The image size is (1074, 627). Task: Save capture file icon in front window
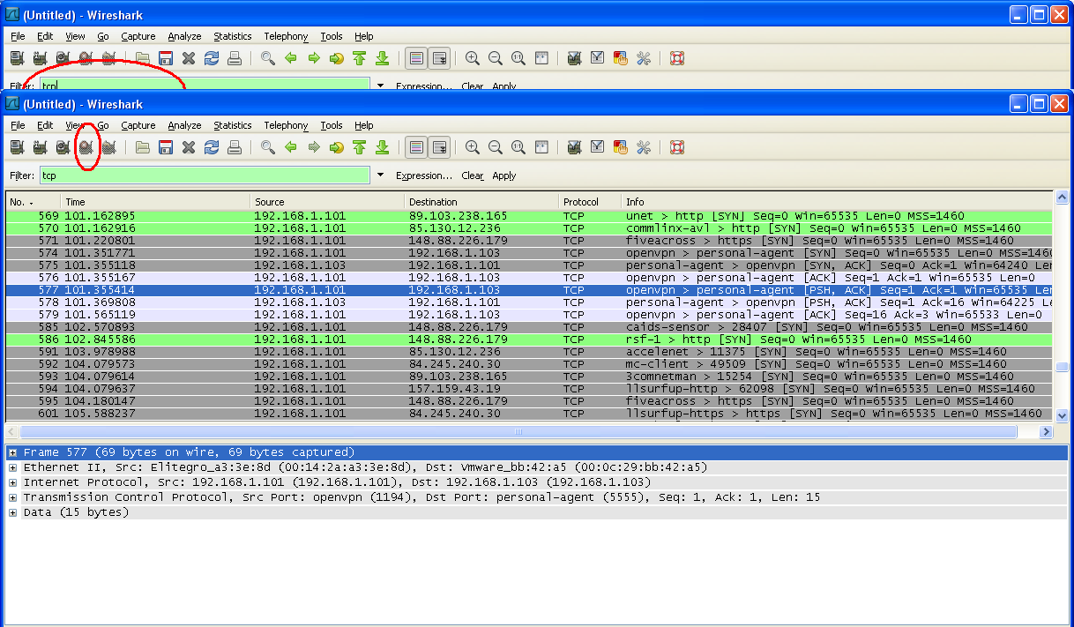[x=165, y=147]
